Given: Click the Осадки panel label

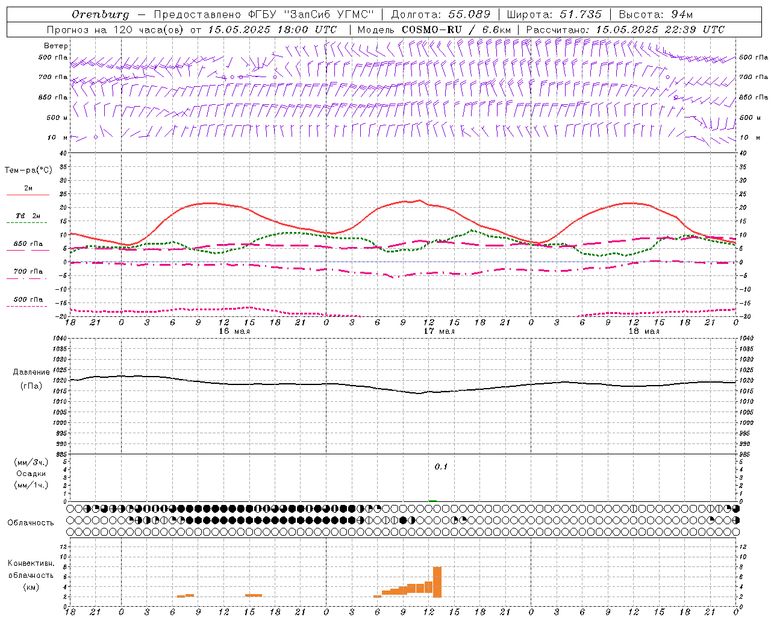Looking at the screenshot, I should (x=31, y=474).
